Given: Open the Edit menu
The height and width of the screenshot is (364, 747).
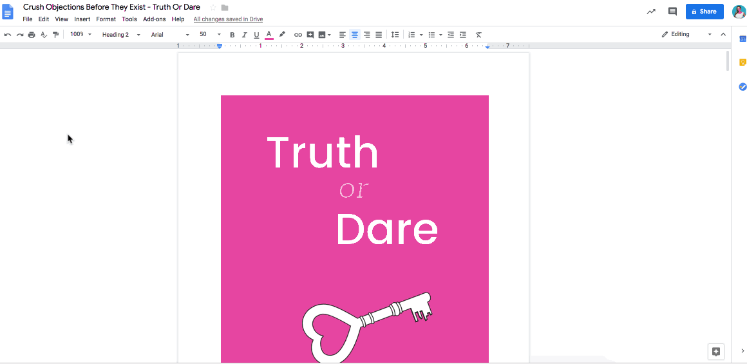Looking at the screenshot, I should 44,19.
